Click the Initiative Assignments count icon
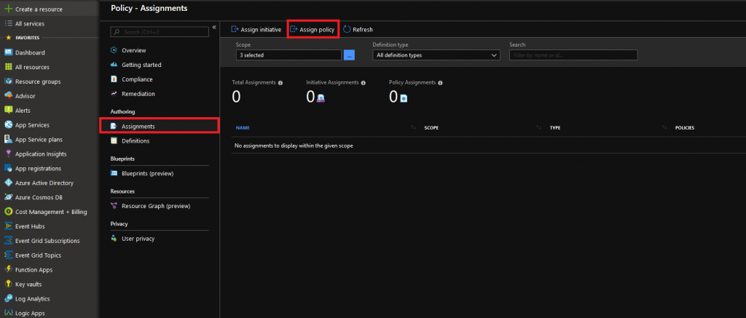This screenshot has height=318, width=746. [x=321, y=98]
